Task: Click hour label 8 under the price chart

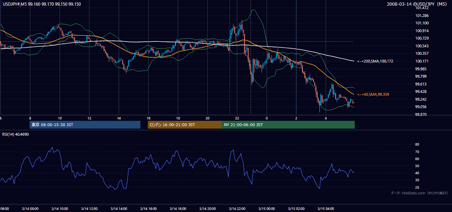Action: point(30,118)
